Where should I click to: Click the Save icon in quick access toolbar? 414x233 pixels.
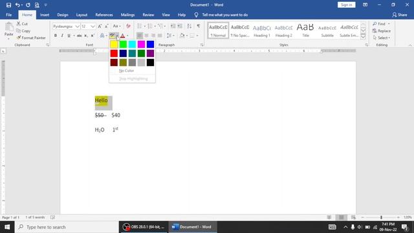pyautogui.click(x=8, y=5)
